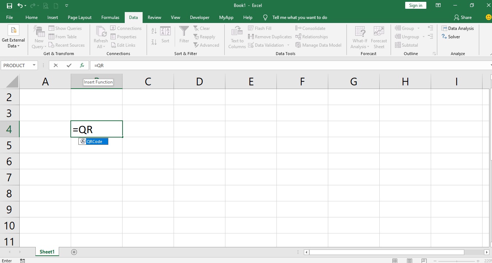Viewport: 492px width, 263px height.
Task: Click the Insert Function fx button
Action: tap(82, 65)
